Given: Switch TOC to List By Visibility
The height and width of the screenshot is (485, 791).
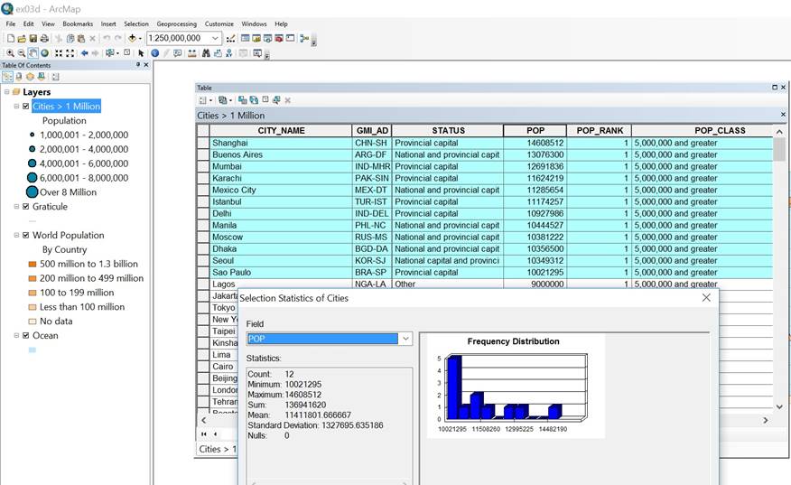Looking at the screenshot, I should point(30,77).
